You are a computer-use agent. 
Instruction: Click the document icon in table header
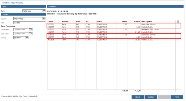point(178,22)
